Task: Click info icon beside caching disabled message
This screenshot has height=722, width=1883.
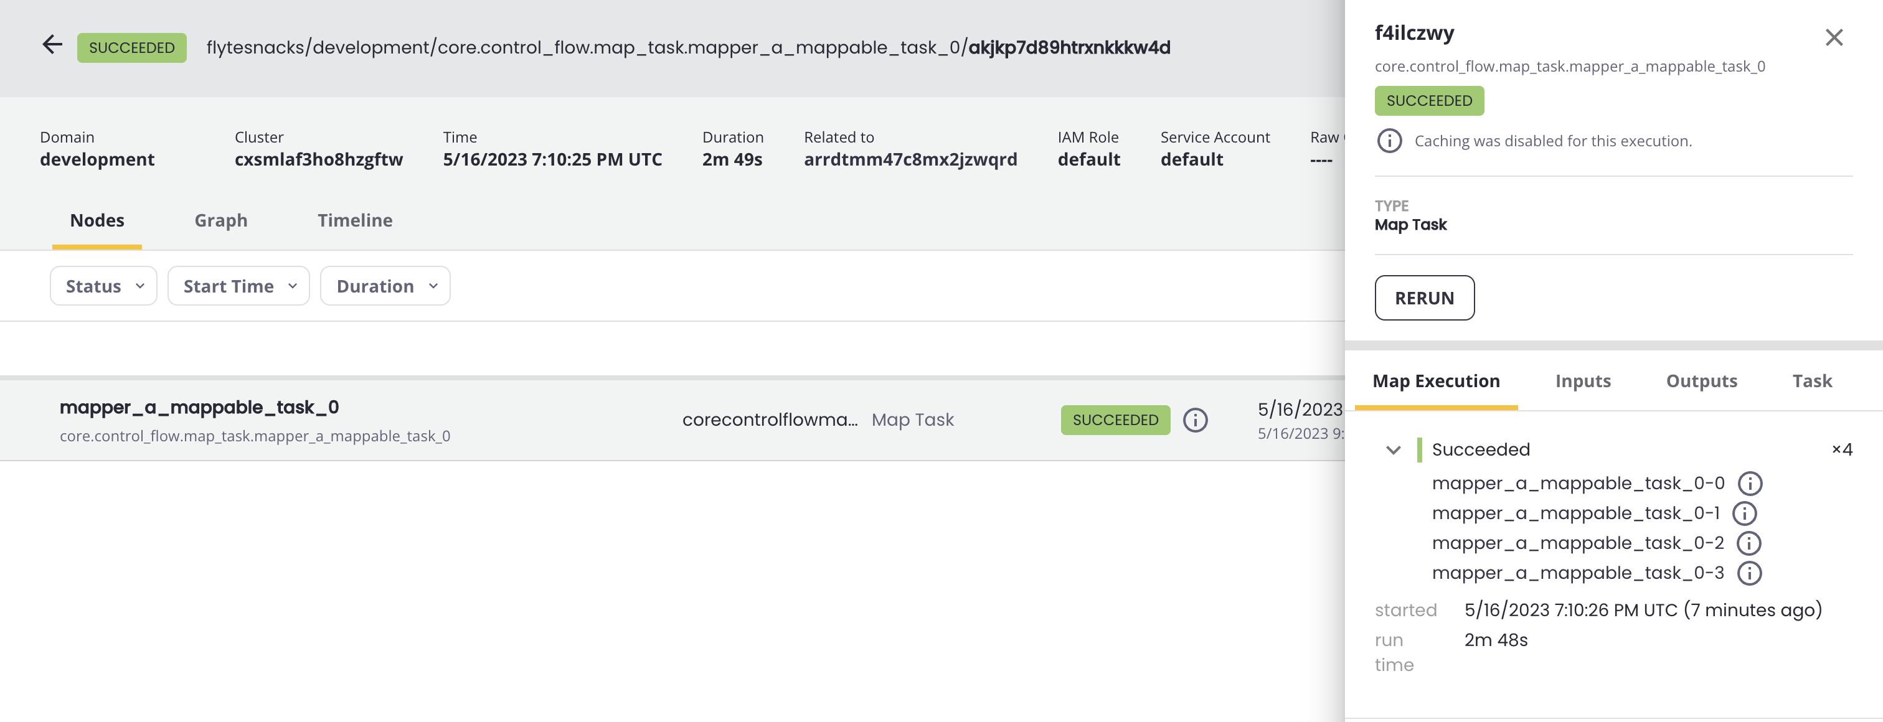Action: coord(1389,140)
